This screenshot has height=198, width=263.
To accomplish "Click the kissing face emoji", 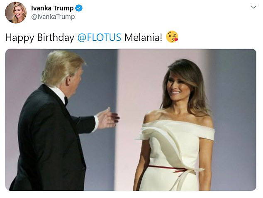I will tap(172, 37).
